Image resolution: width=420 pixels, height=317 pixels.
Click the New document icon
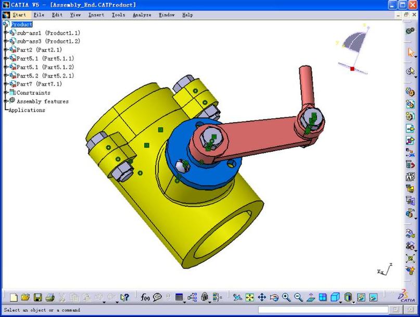click(x=14, y=297)
